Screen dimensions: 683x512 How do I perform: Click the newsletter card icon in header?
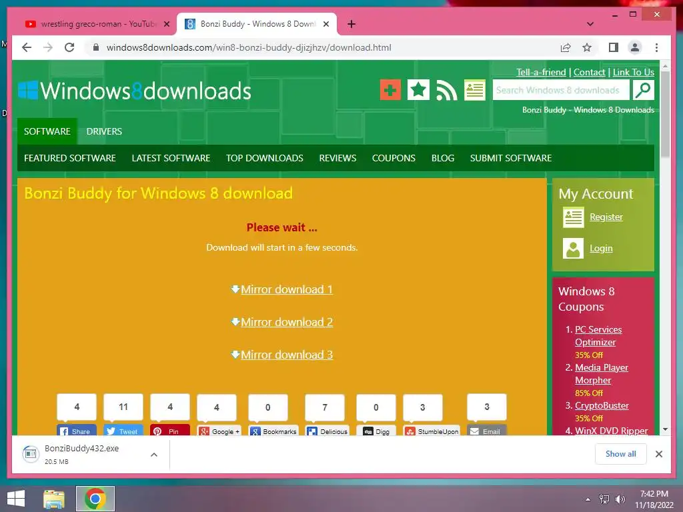tap(475, 90)
